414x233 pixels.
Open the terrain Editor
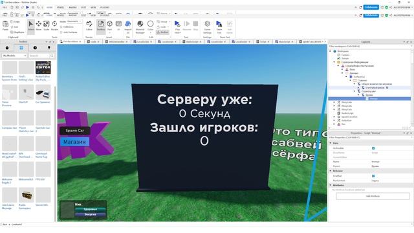(89, 26)
